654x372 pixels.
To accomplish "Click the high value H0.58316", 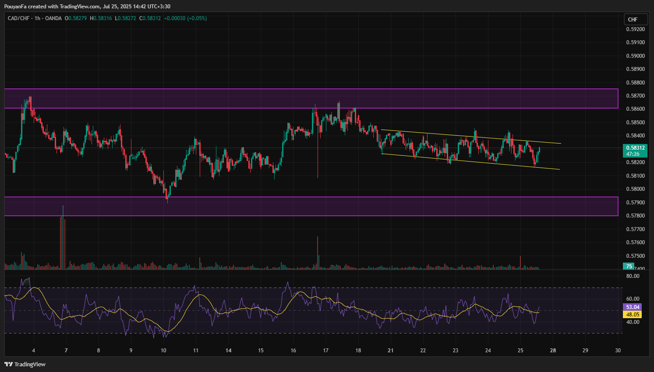I will [101, 18].
